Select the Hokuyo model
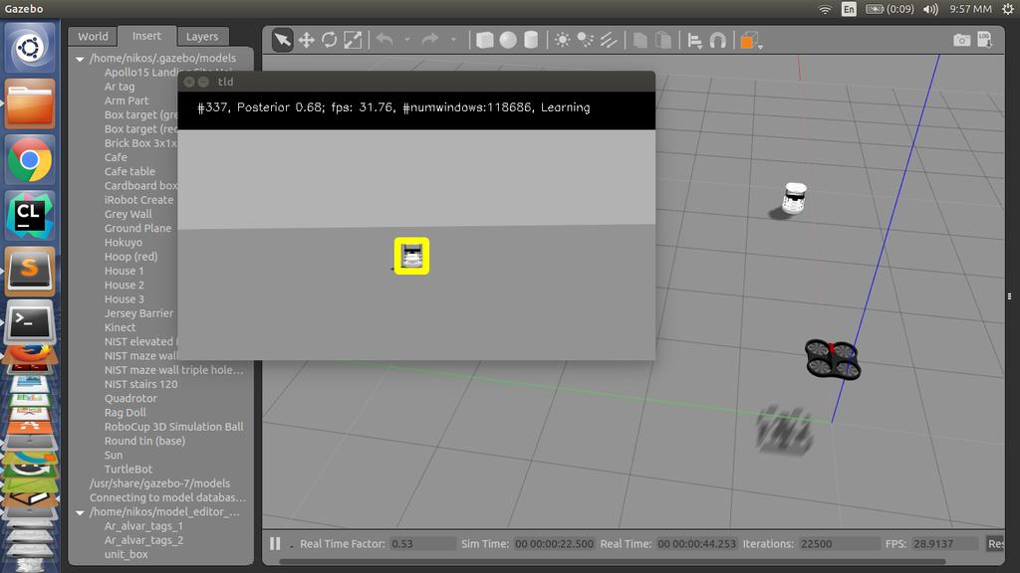Image resolution: width=1020 pixels, height=573 pixels. click(123, 243)
